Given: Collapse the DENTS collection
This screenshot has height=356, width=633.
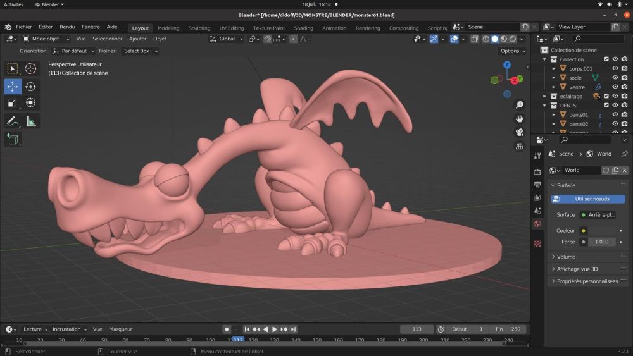Looking at the screenshot, I should pyautogui.click(x=544, y=106).
